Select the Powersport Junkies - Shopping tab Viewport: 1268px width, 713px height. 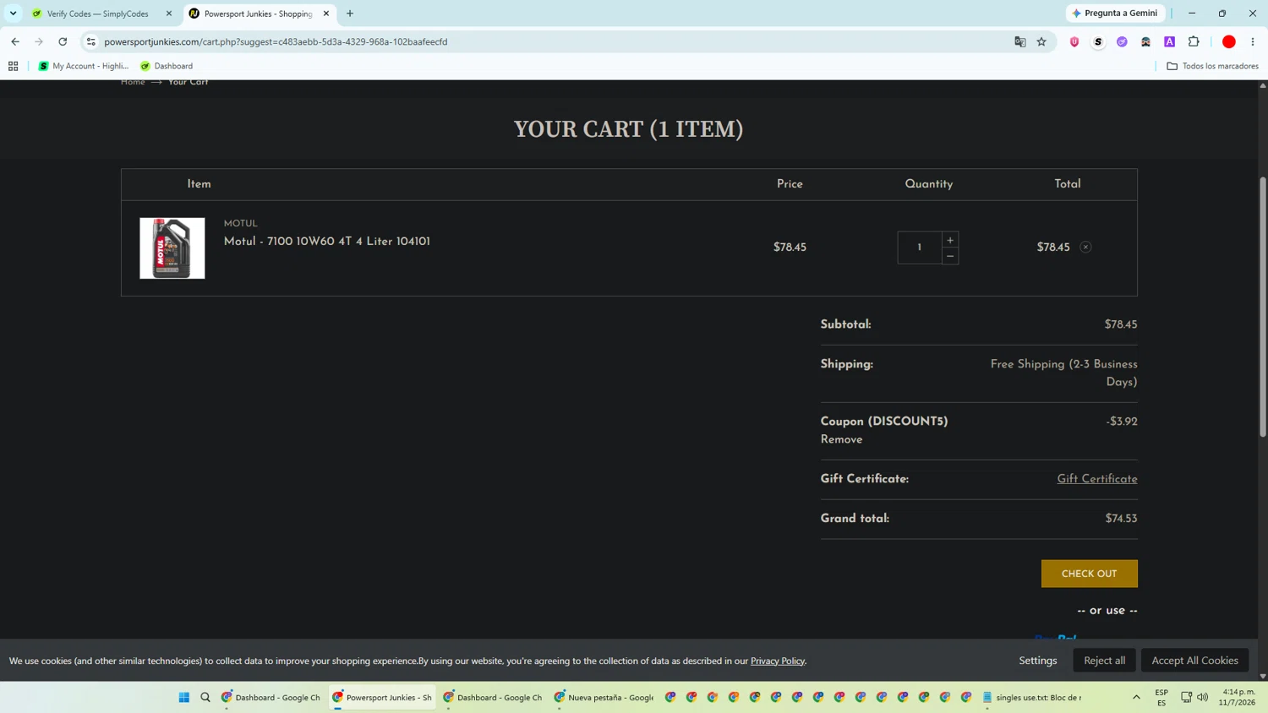click(x=258, y=14)
